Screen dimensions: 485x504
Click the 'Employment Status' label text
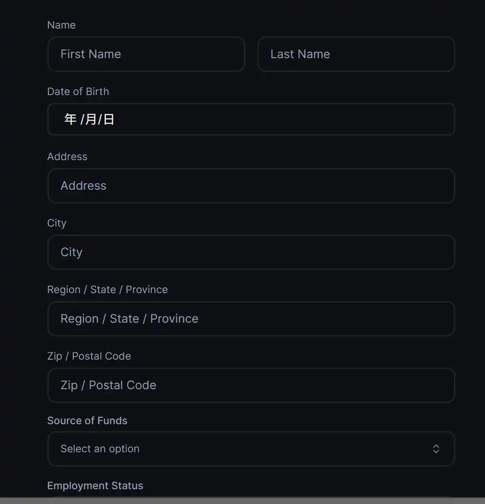point(95,486)
